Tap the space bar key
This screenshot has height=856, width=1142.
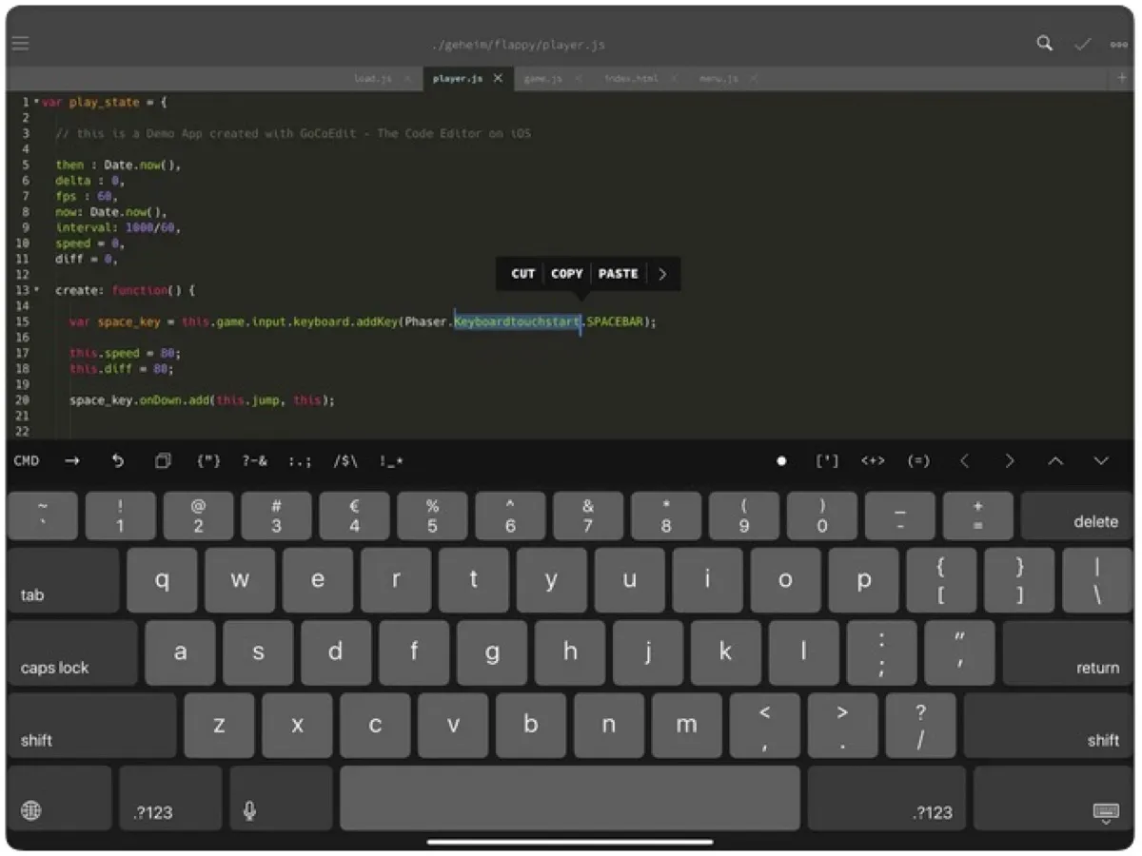(569, 798)
